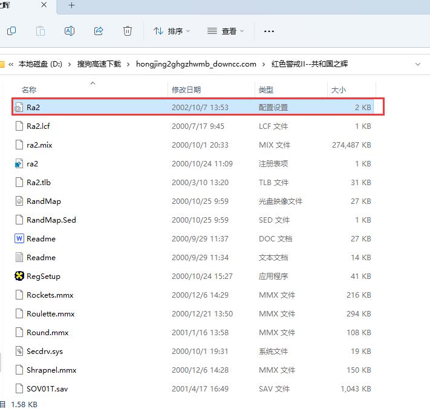
Task: Click the 光盘映像文件 type cell
Action: 280,201
